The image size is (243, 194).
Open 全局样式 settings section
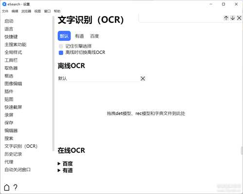click(13, 53)
